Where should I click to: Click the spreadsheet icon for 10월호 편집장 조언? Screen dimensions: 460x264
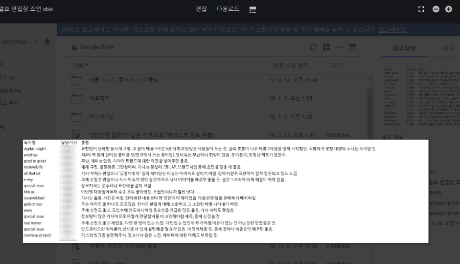pyautogui.click(x=77, y=247)
